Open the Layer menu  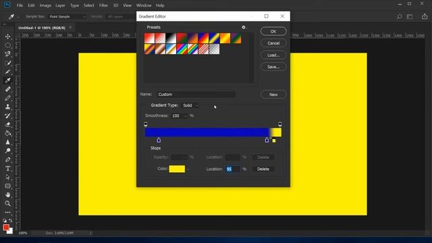pyautogui.click(x=60, y=5)
